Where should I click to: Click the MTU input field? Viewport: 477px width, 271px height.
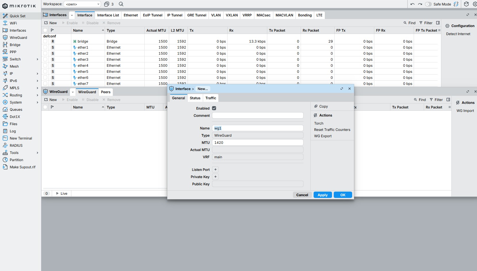click(257, 143)
